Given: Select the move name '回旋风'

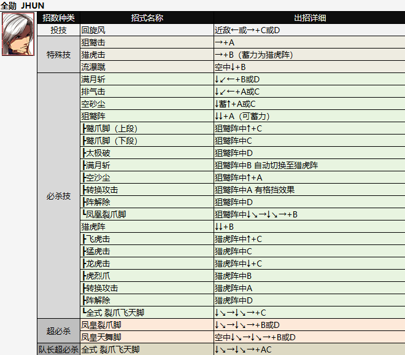Looking at the screenshot, I should point(93,30).
